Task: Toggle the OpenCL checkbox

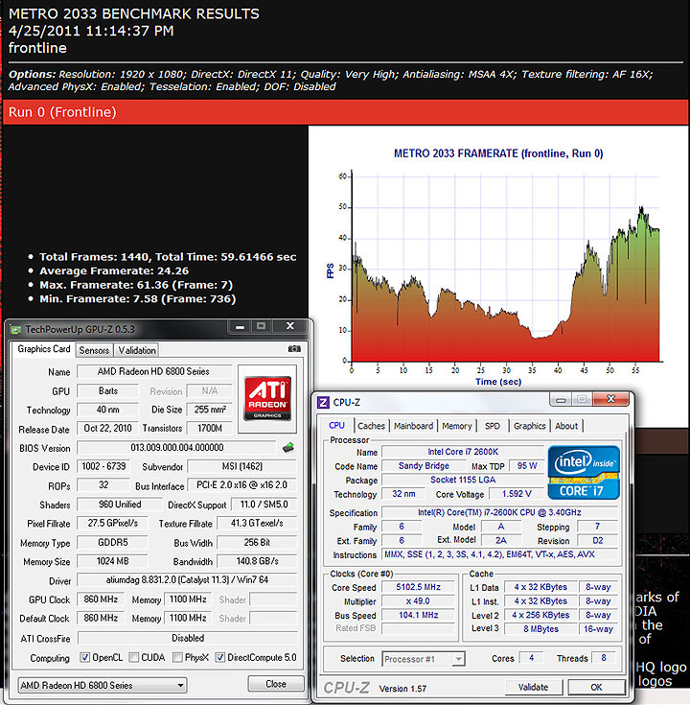Action: [84, 657]
